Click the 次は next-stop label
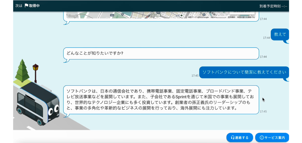Image resolution: width=302 pixels, height=143 pixels. [x=19, y=6]
